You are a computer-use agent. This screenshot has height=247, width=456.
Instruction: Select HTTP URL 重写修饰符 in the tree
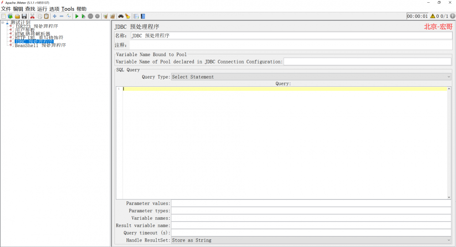(39, 37)
